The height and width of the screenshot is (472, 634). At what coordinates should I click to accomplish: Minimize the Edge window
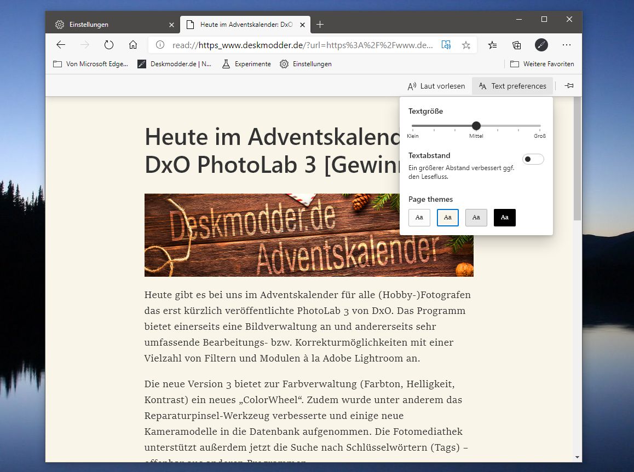click(519, 19)
